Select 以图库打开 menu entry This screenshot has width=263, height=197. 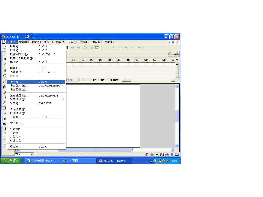click(36, 54)
